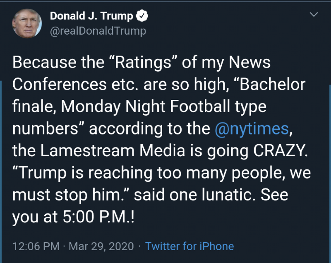Viewport: 331px width, 263px height.
Task: Click the profile avatar photo
Action: coord(27,24)
